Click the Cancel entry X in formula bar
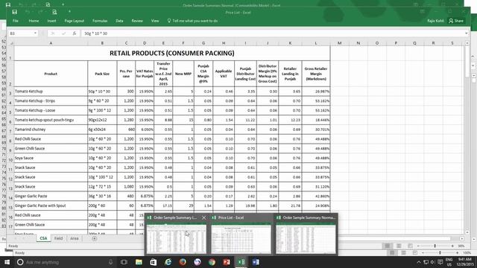 (53, 33)
